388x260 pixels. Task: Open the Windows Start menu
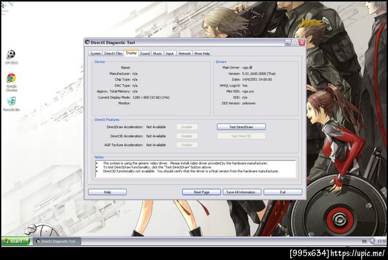(16, 241)
